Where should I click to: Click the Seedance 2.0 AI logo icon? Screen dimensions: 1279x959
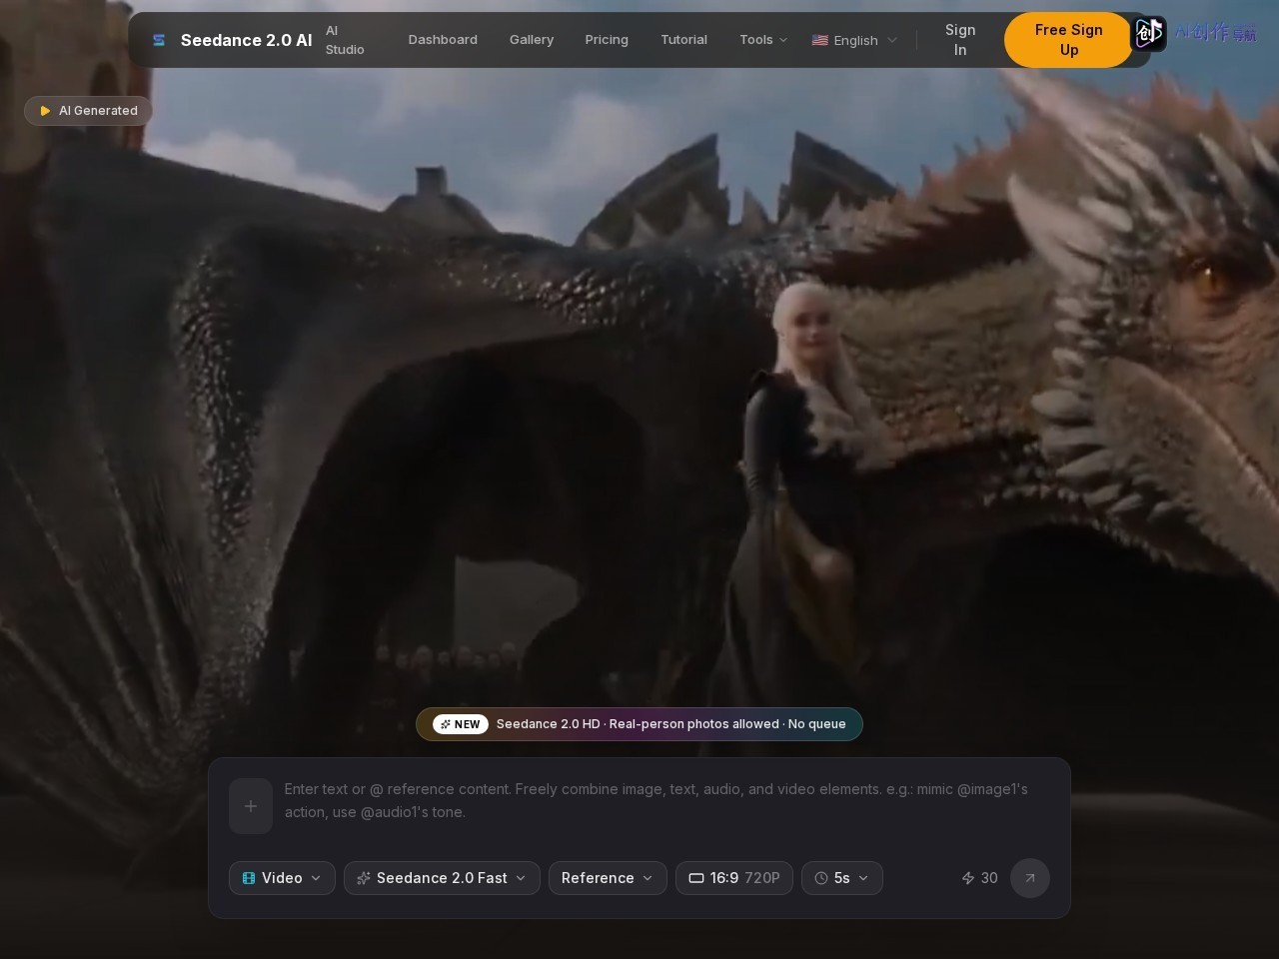pos(159,40)
